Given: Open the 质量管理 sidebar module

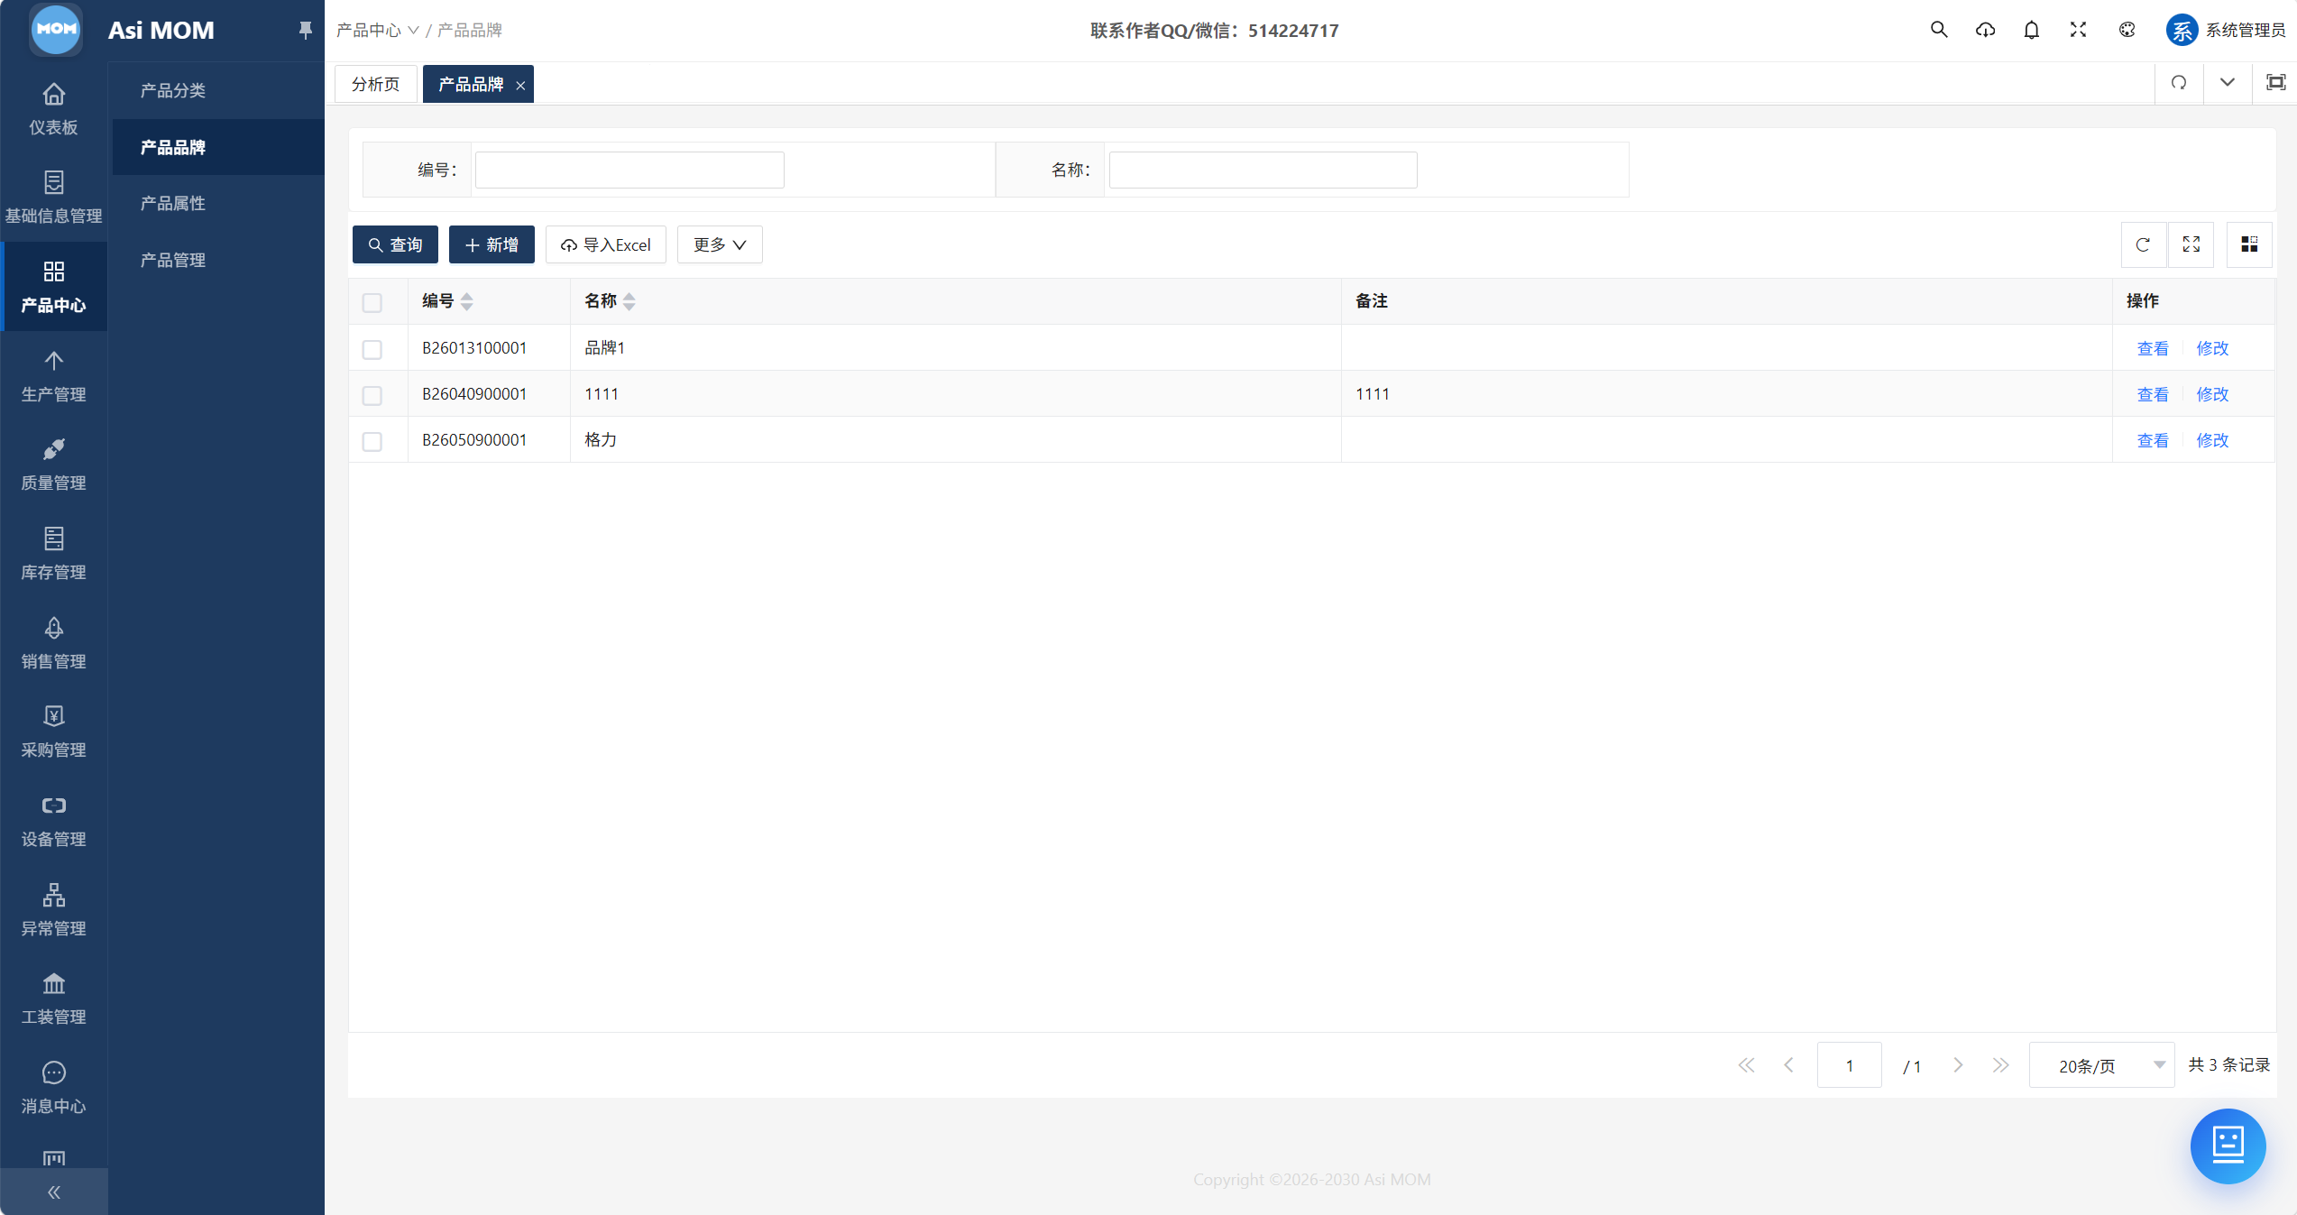Looking at the screenshot, I should pyautogui.click(x=53, y=465).
